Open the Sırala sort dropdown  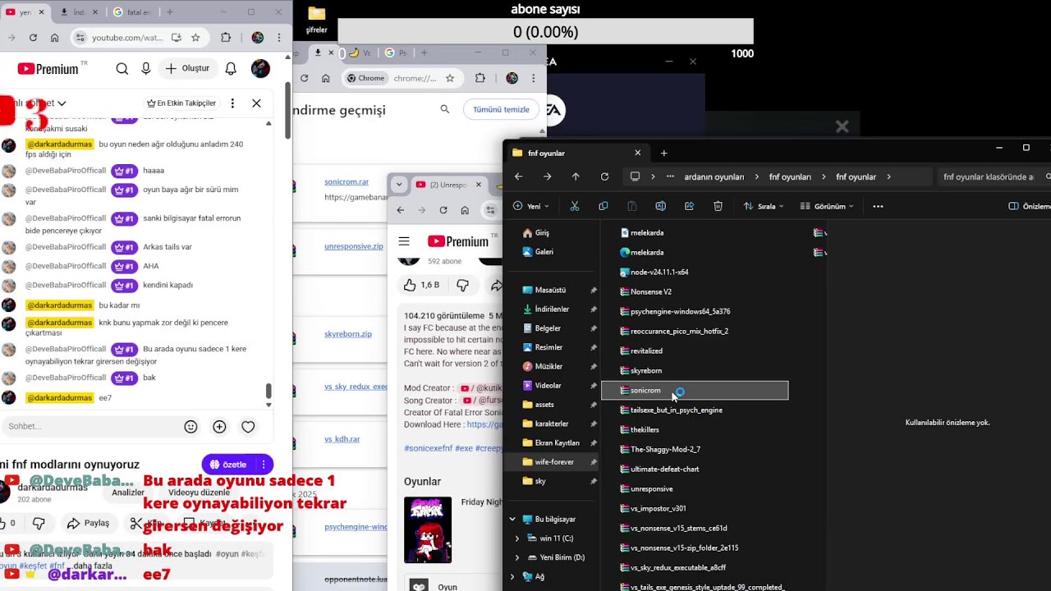coord(764,206)
